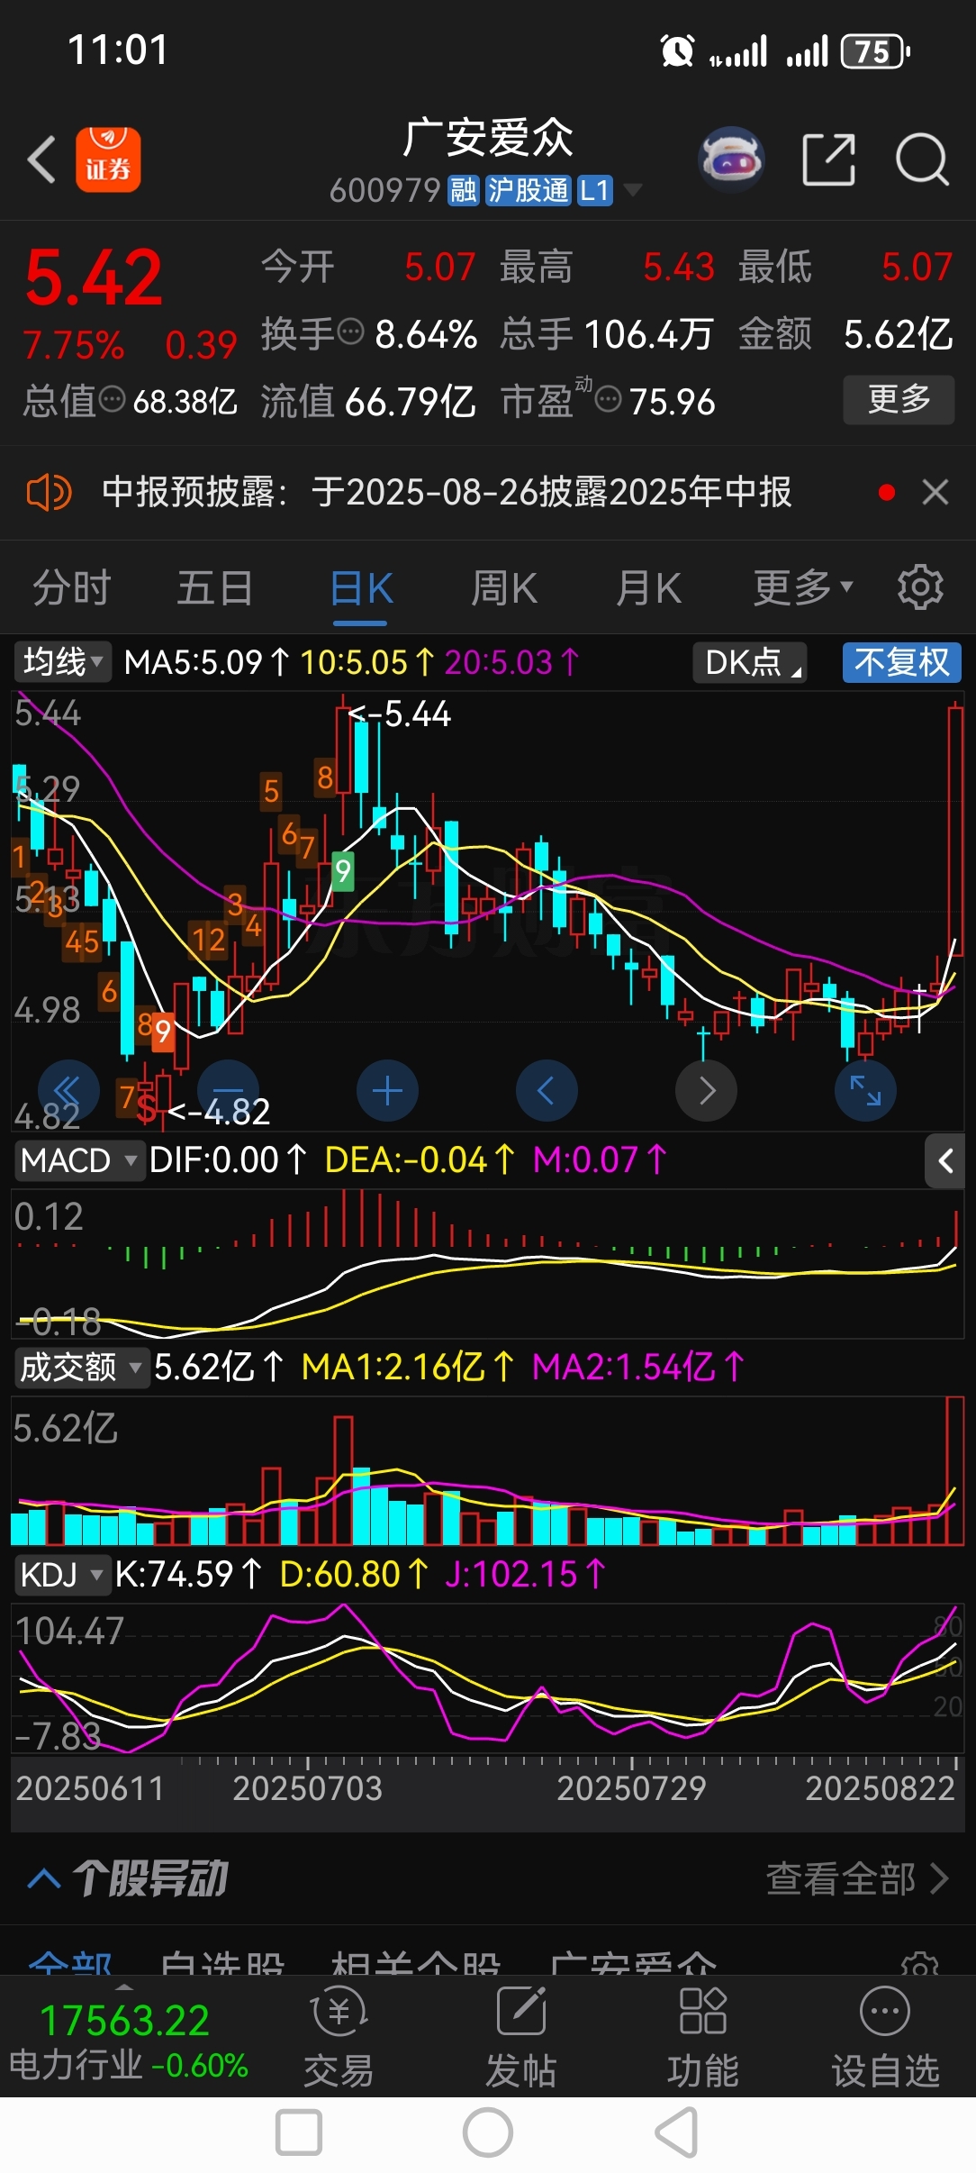The image size is (976, 2173).
Task: Tap the back arrow at top left
Action: click(42, 159)
